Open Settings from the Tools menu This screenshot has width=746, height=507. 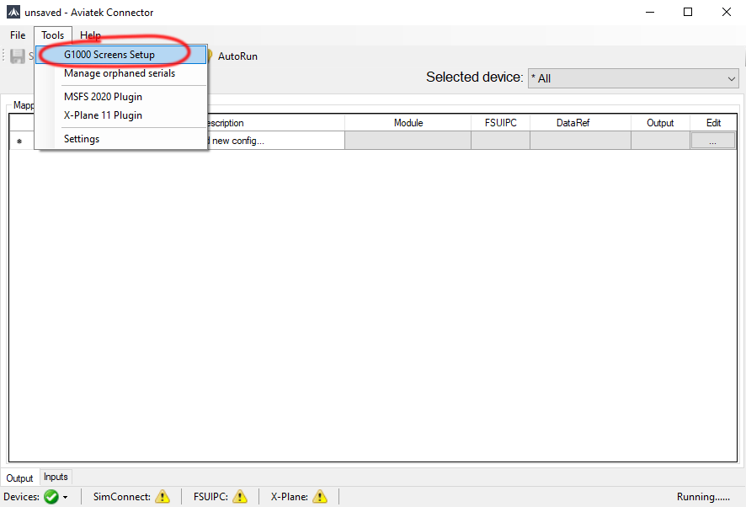click(x=82, y=139)
